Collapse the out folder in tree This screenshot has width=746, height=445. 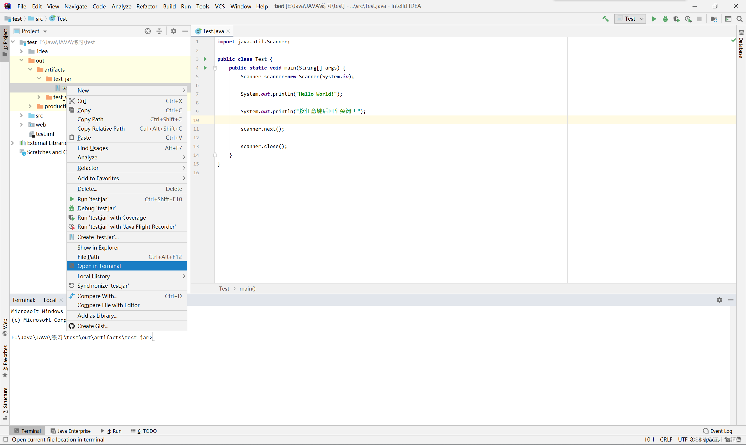21,60
